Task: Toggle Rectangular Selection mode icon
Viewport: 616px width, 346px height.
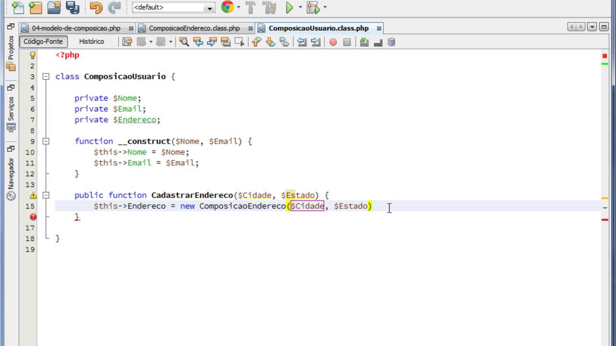Action: point(239,42)
